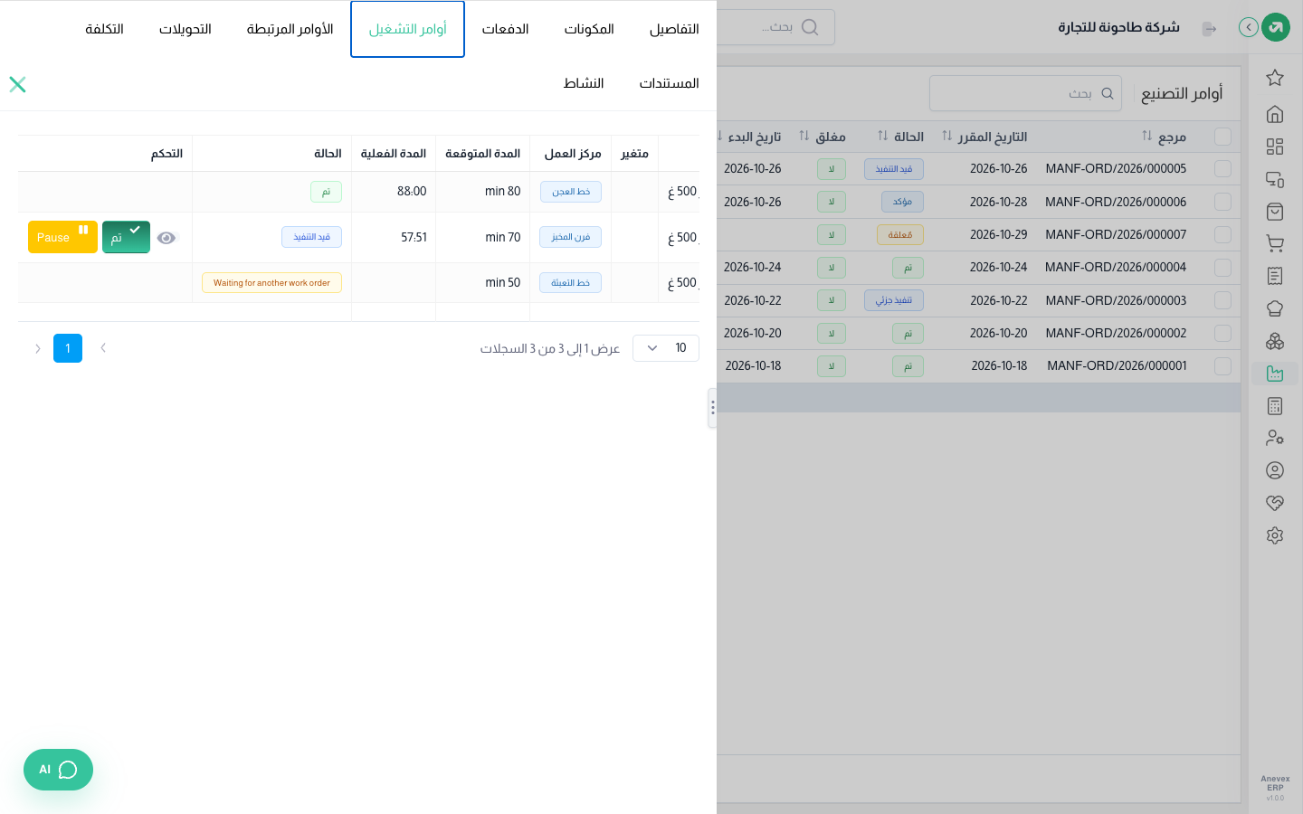
Task: Open order link MANF-ORD/2026/000003
Action: 1116,300
